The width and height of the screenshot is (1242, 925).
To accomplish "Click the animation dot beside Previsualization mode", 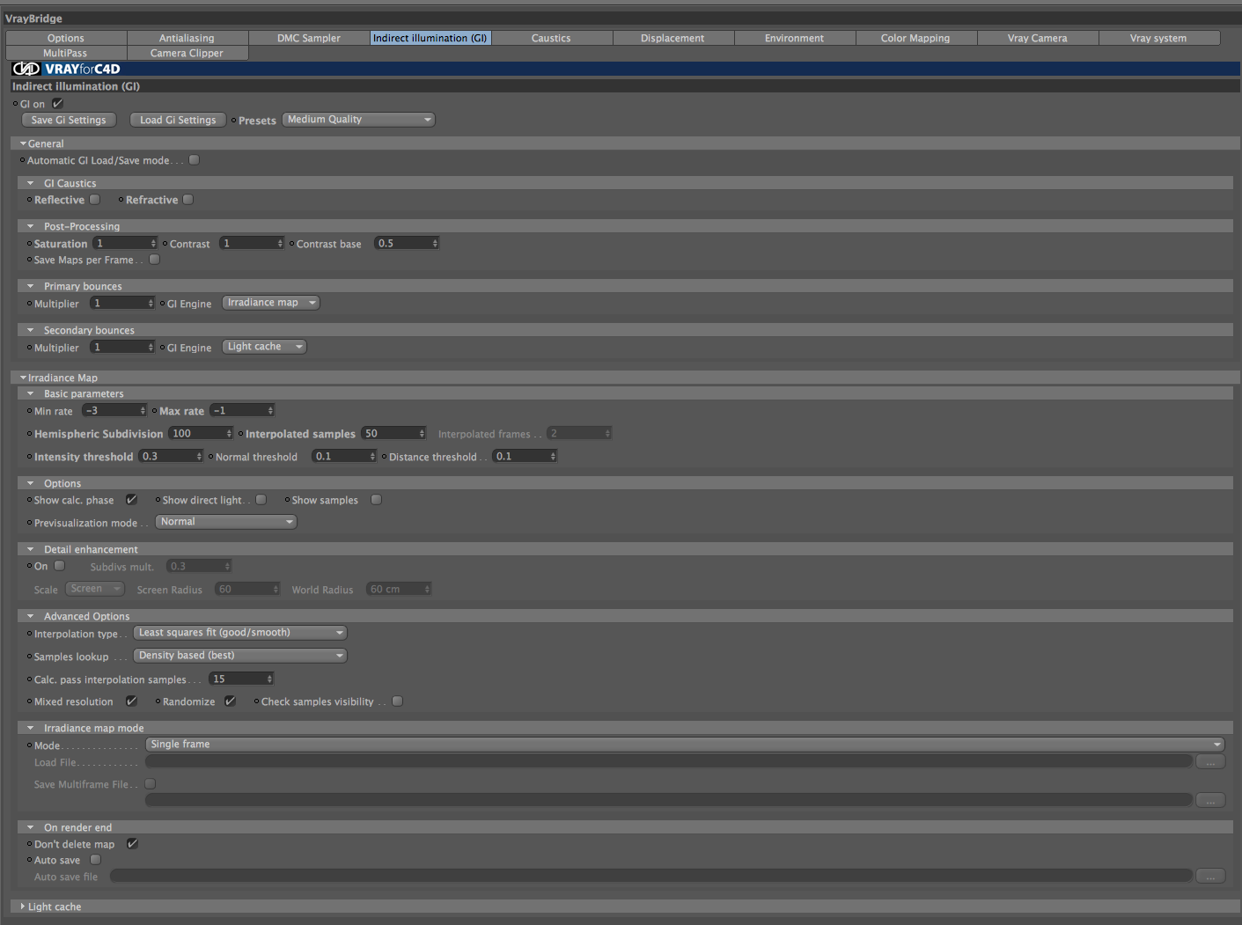I will (29, 523).
